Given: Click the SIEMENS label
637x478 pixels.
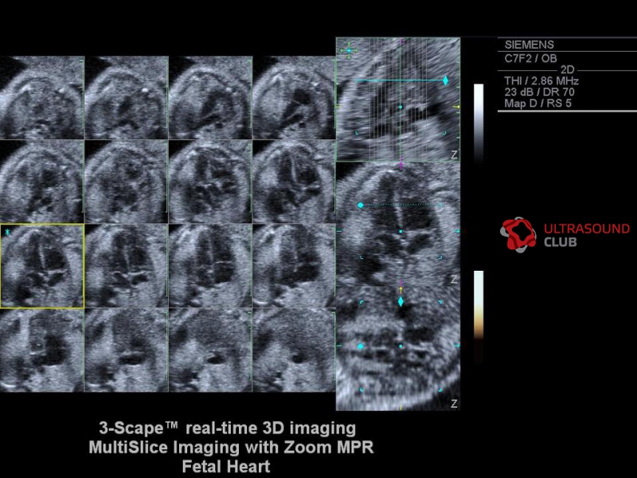Looking at the screenshot, I should click(x=529, y=45).
